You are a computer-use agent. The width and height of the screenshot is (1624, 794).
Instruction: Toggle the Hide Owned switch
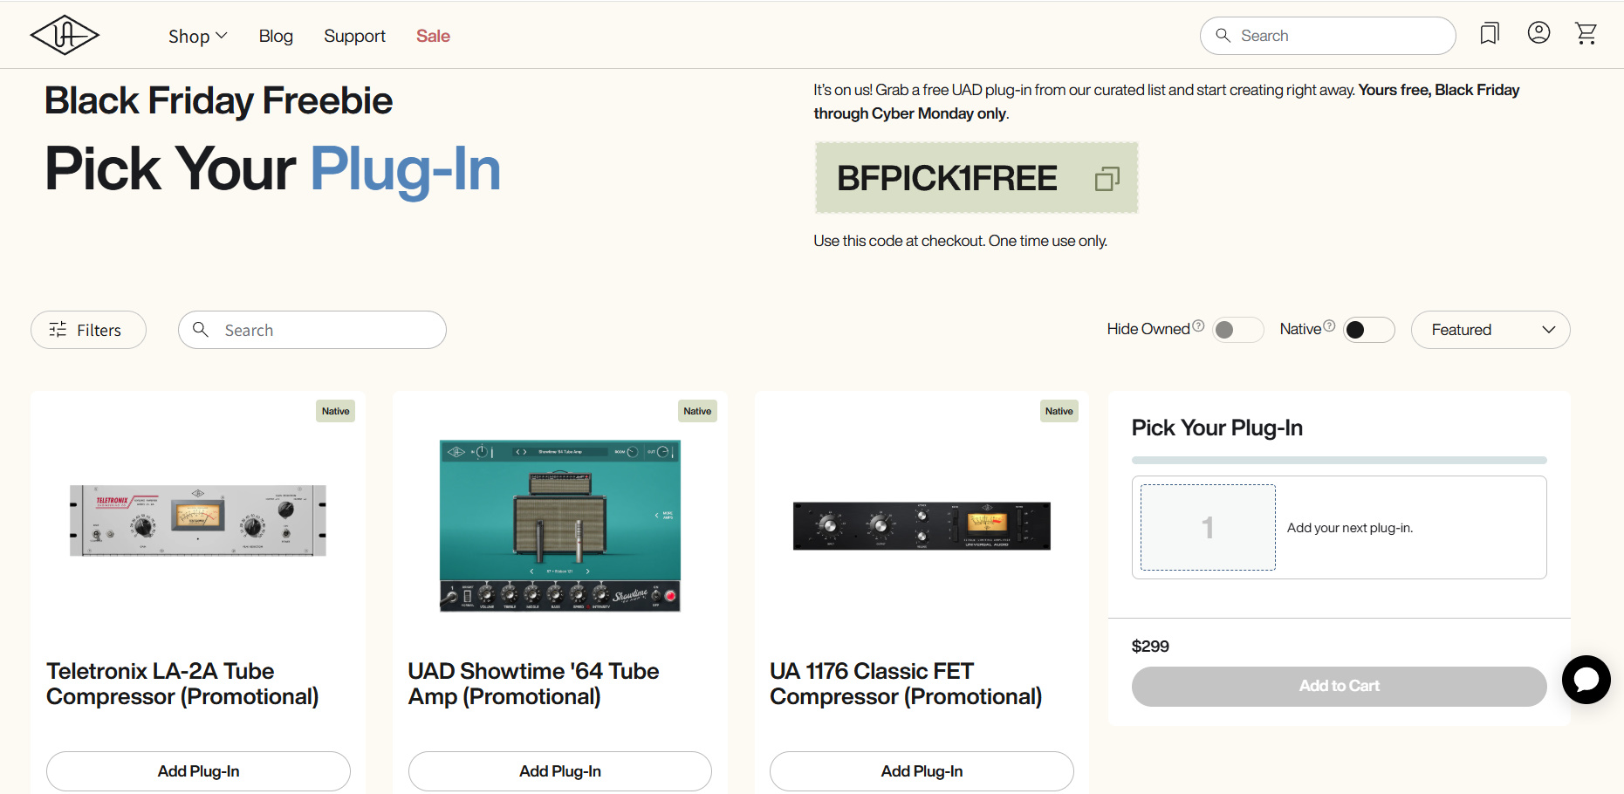pyautogui.click(x=1237, y=330)
